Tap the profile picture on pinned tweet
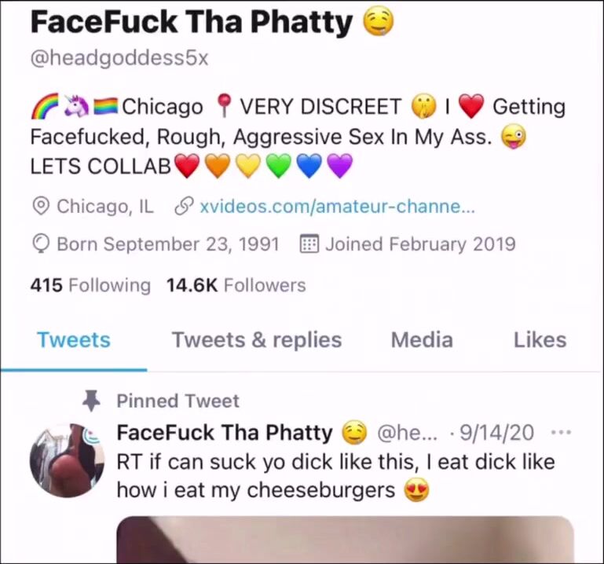The image size is (604, 564). point(67,460)
